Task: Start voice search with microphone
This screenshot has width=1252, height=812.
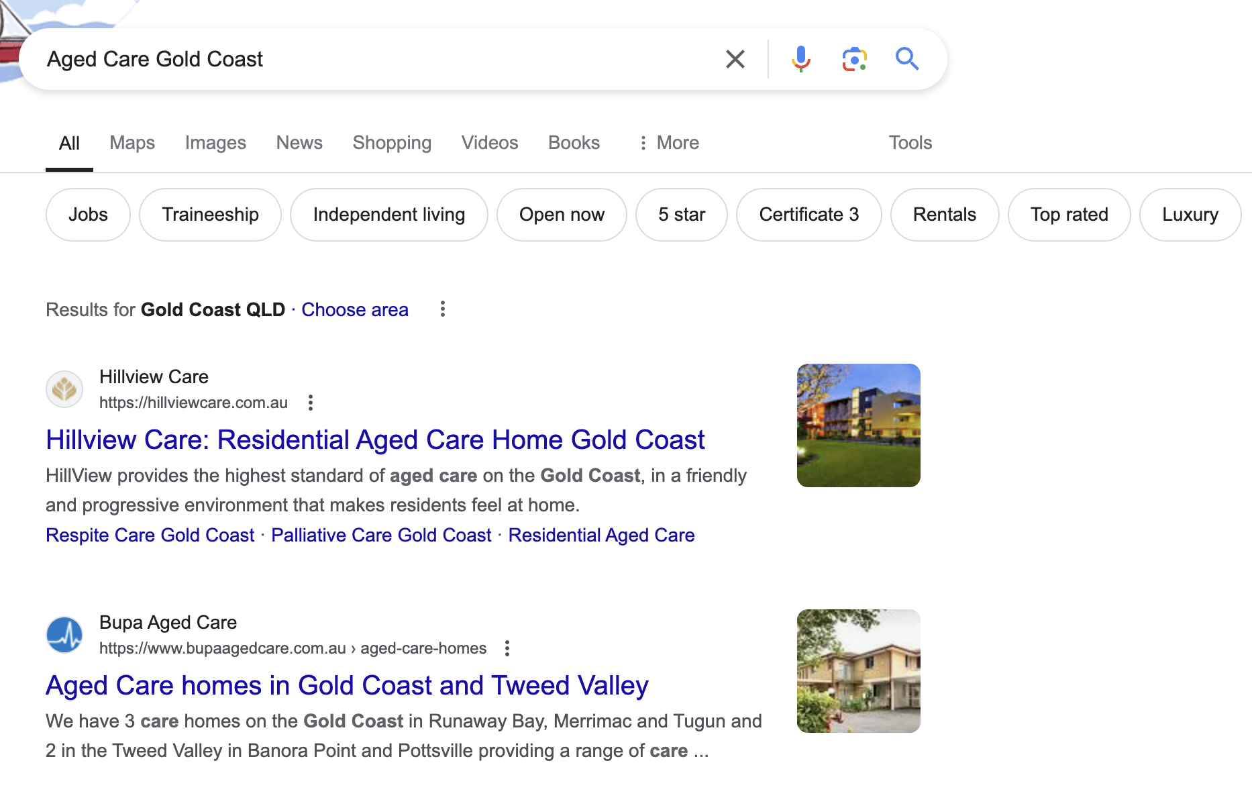Action: [800, 59]
